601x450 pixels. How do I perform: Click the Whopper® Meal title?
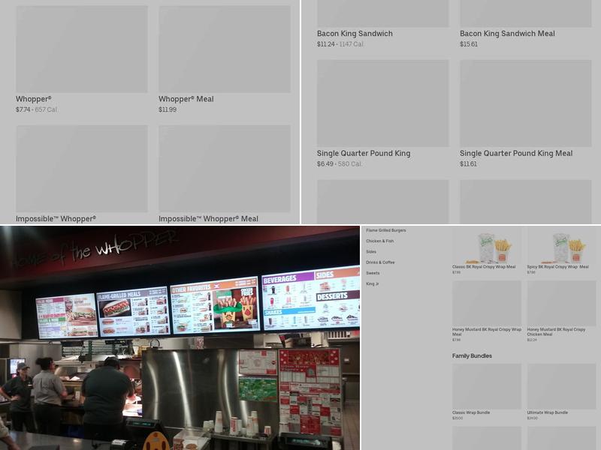186,99
